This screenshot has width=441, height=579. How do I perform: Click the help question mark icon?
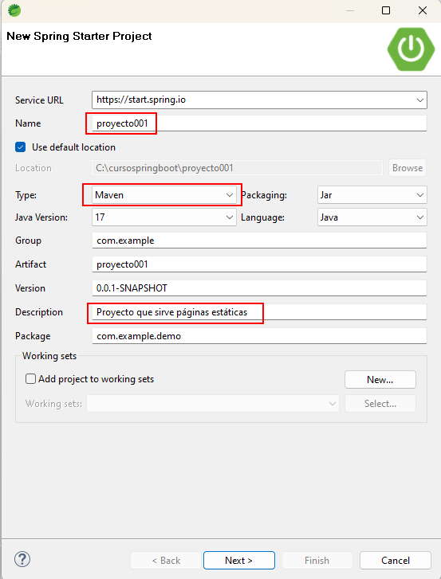22,559
